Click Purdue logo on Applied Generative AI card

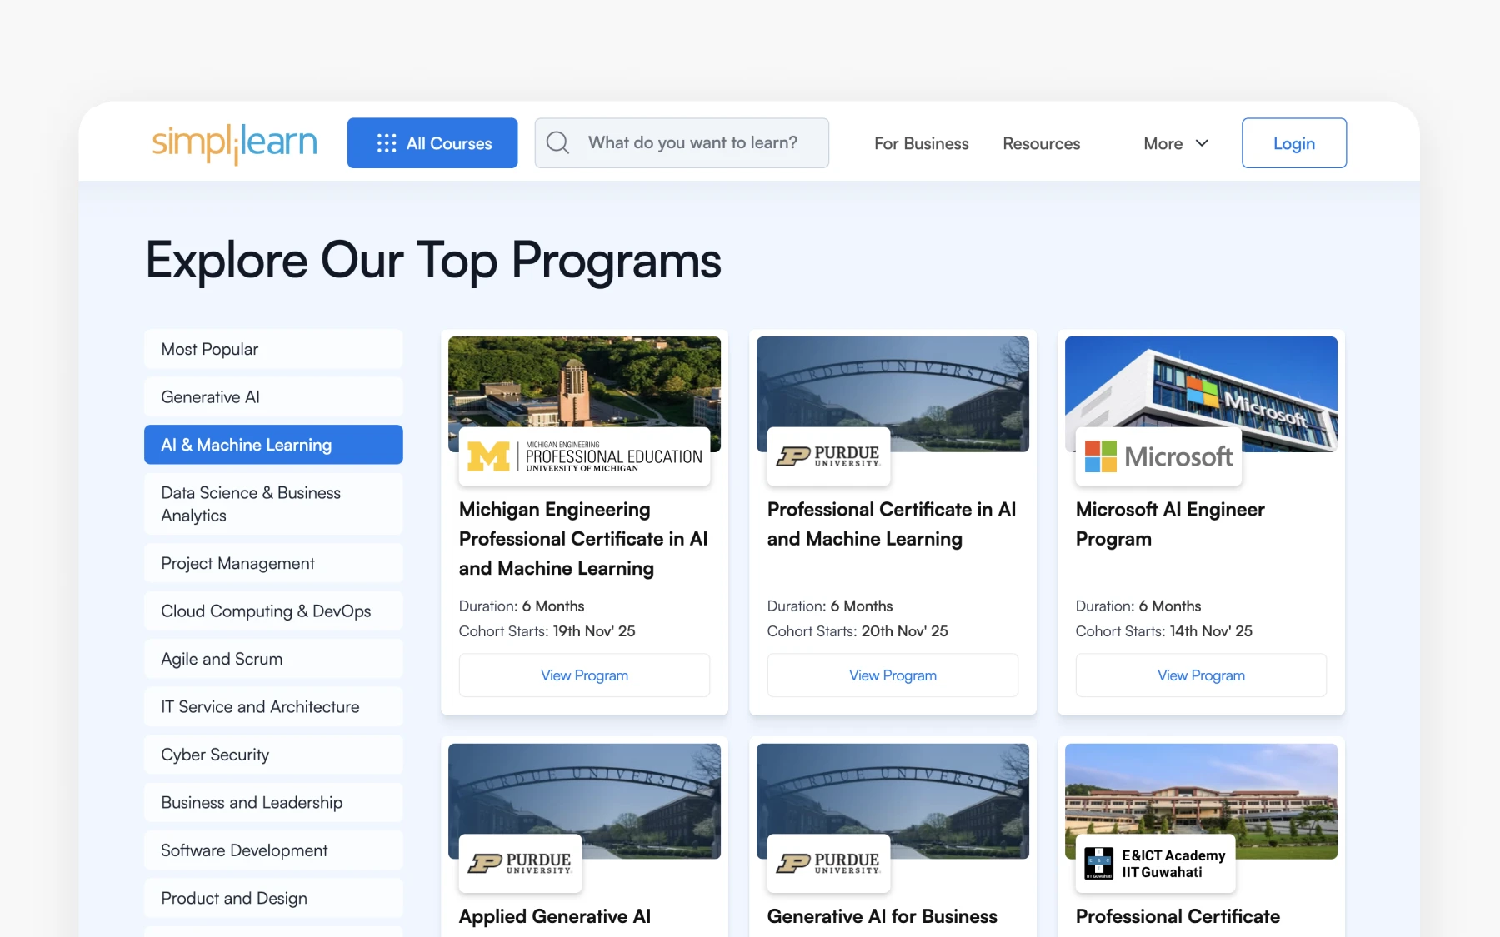click(520, 863)
